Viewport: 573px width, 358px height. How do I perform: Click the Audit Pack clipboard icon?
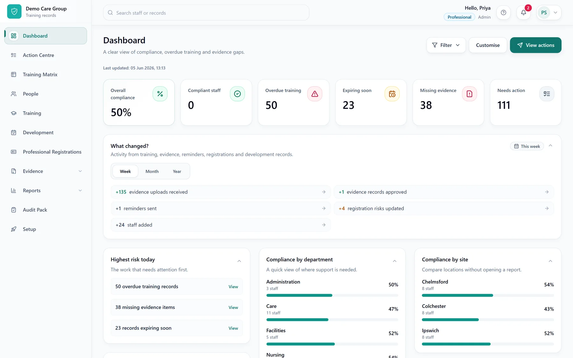[14, 210]
